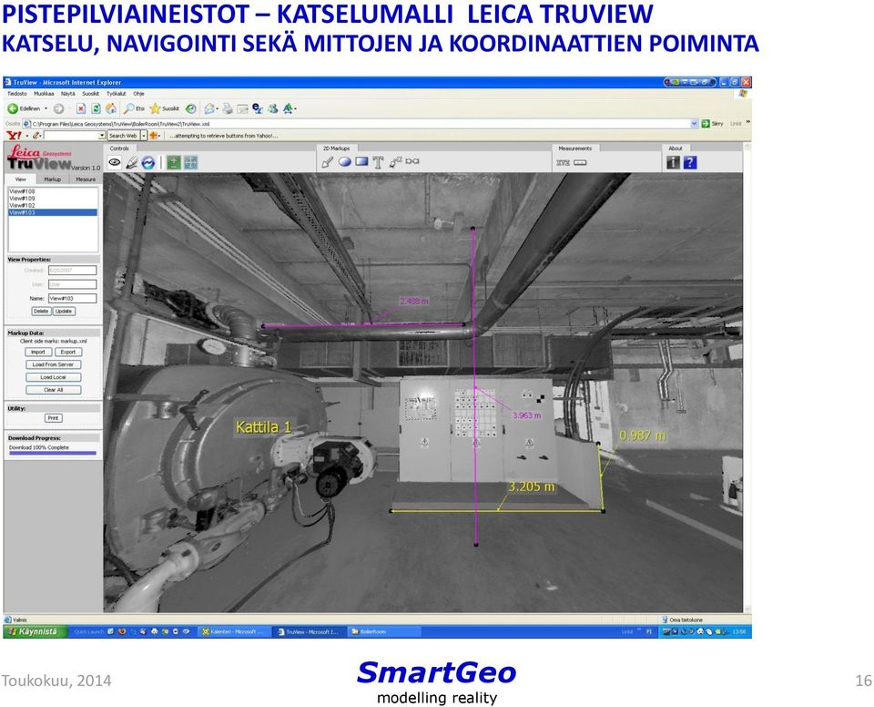Viewport: 874px width, 707px height.
Task: Click the browser print icon
Action: coord(228,108)
